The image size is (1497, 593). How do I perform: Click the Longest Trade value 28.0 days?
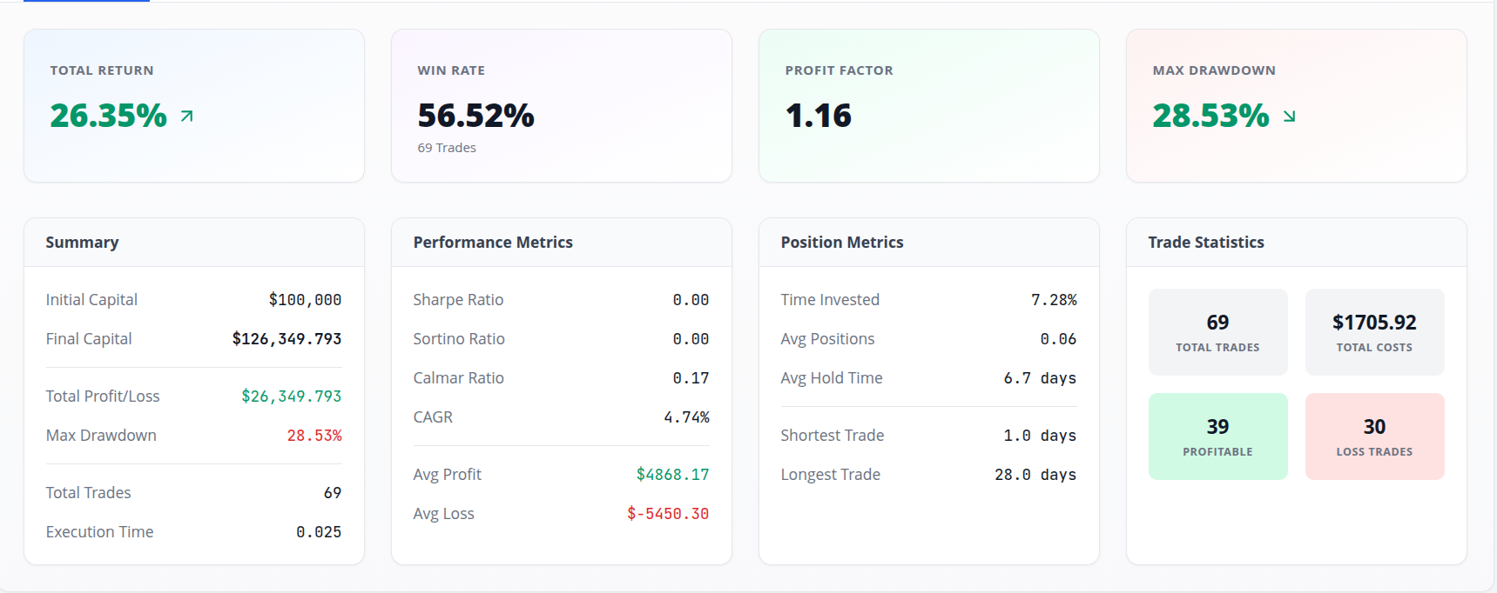(1035, 475)
